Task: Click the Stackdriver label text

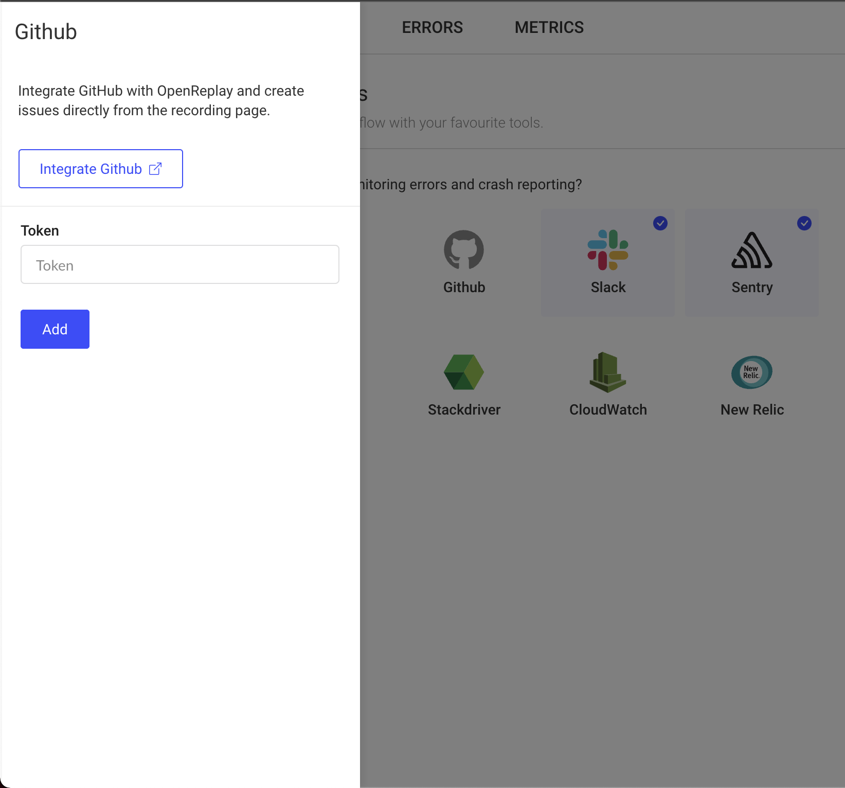Action: tap(464, 409)
